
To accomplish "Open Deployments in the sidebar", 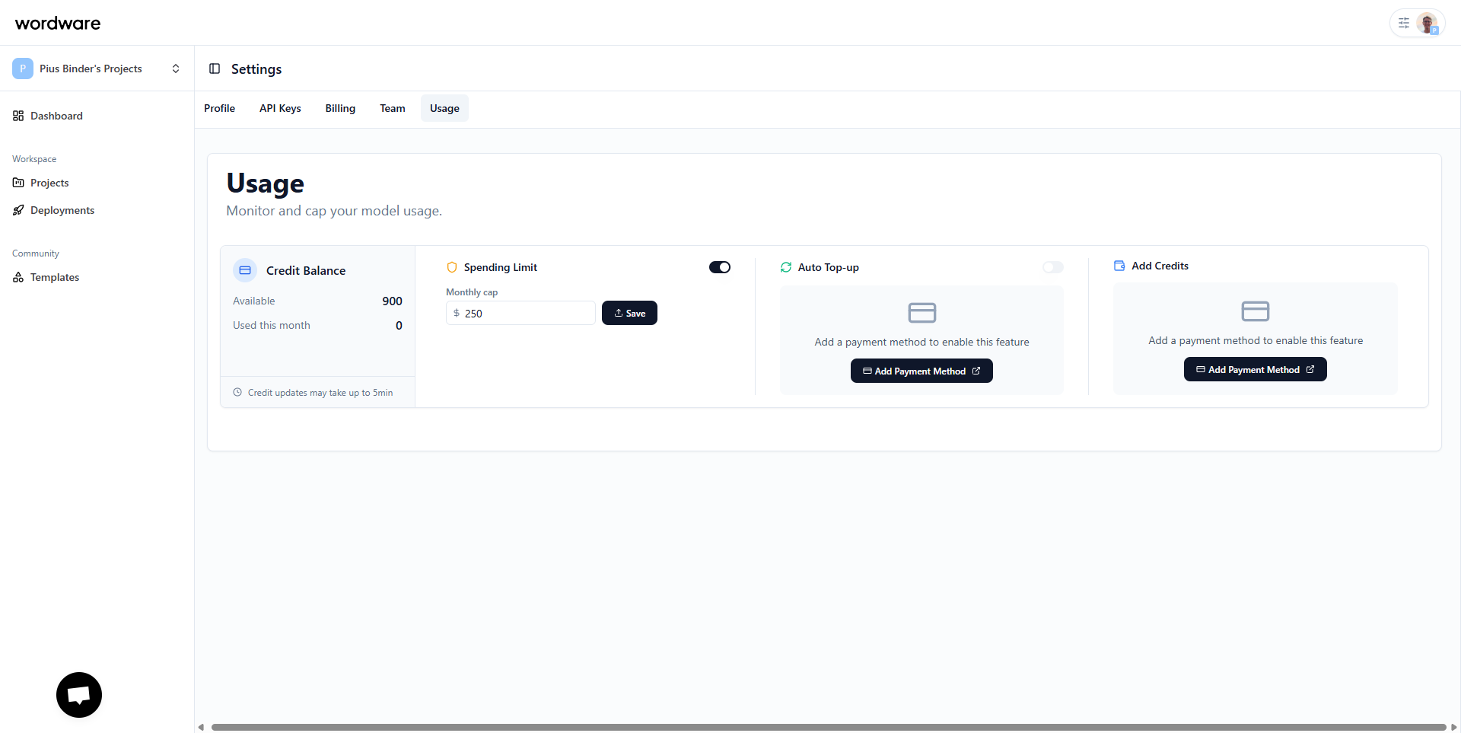I will pos(62,210).
